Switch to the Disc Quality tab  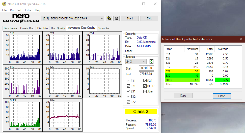point(58,28)
